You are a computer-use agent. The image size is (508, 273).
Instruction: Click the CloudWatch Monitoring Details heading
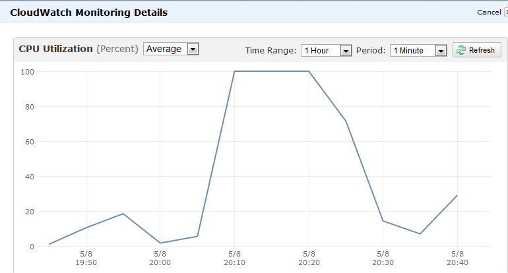point(88,12)
